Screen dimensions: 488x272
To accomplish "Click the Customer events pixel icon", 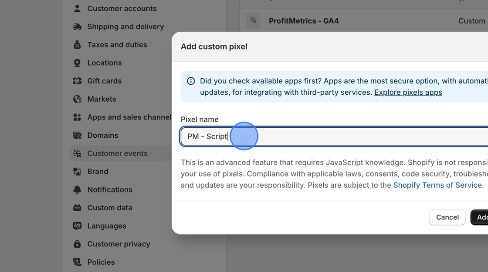I will click(x=77, y=153).
